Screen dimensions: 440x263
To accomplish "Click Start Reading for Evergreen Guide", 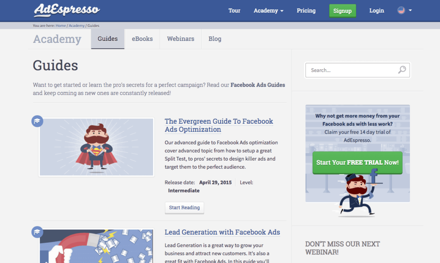I will coord(184,208).
